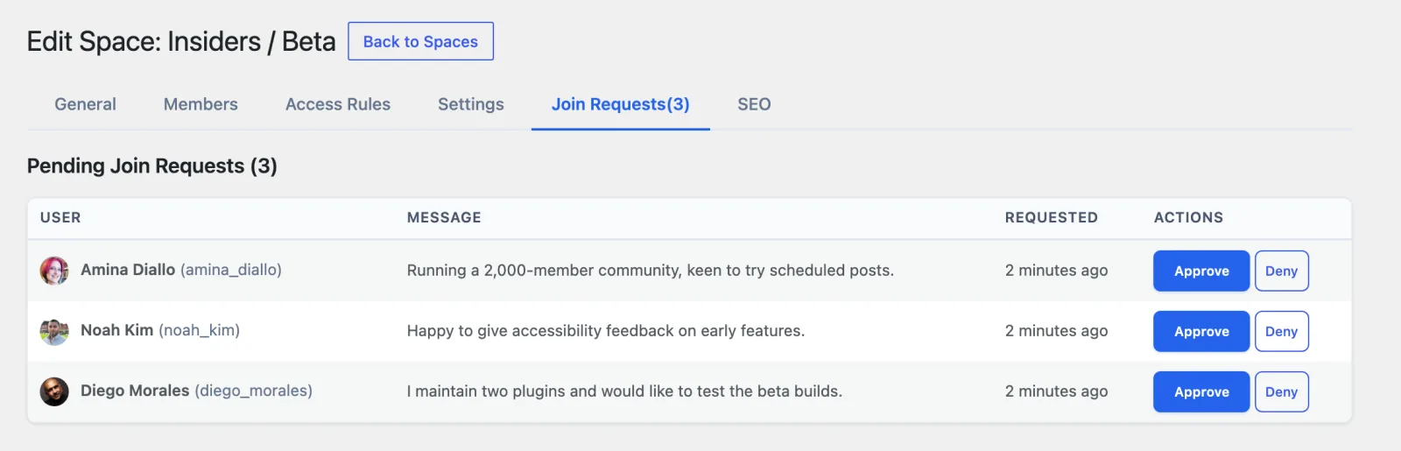Click Diego Morales's avatar picture

[x=54, y=391]
